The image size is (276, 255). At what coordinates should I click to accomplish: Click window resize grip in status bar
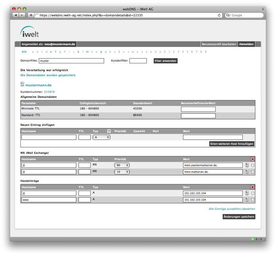264,239
